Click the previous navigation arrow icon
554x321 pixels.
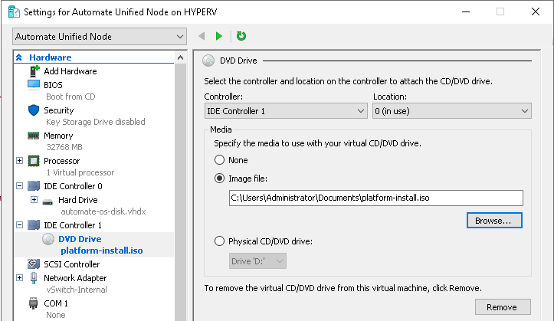(202, 36)
